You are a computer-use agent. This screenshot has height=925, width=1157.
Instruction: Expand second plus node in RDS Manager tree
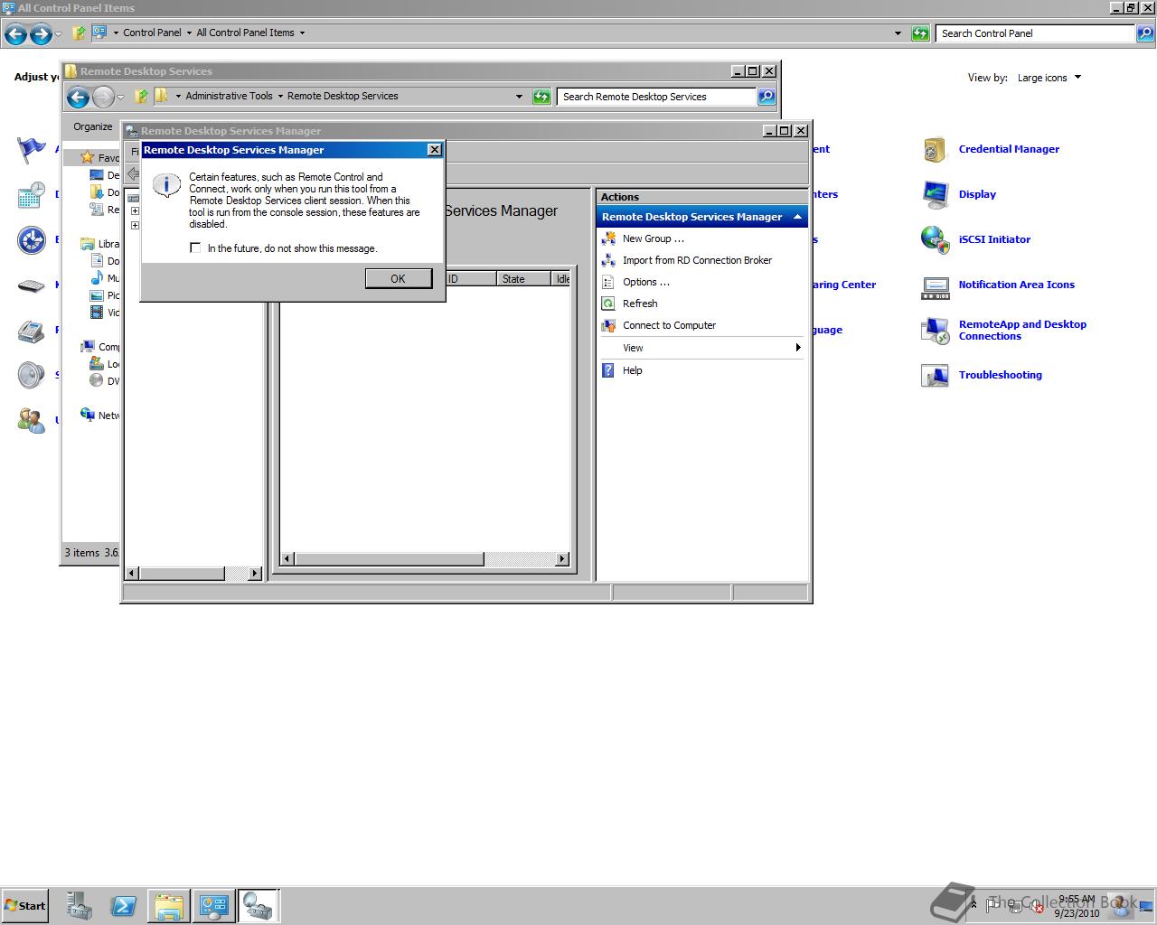click(x=135, y=225)
